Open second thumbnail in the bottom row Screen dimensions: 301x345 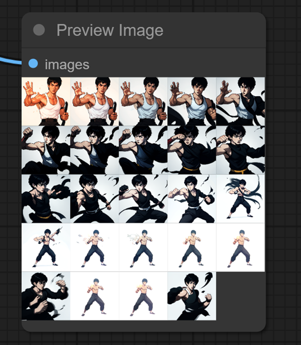[95, 296]
